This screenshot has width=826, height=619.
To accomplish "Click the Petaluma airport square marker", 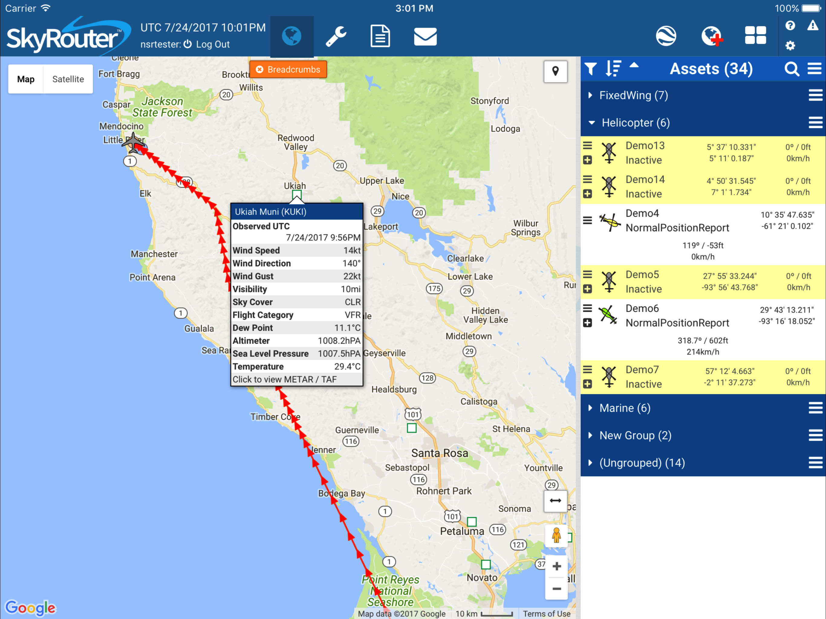I will 472,522.
